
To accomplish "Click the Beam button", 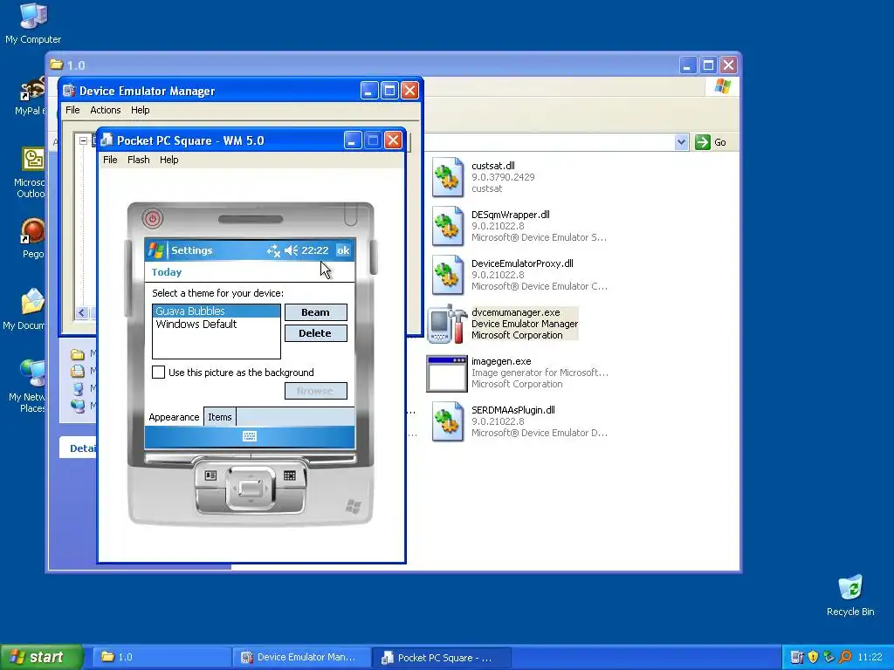I will click(x=315, y=312).
